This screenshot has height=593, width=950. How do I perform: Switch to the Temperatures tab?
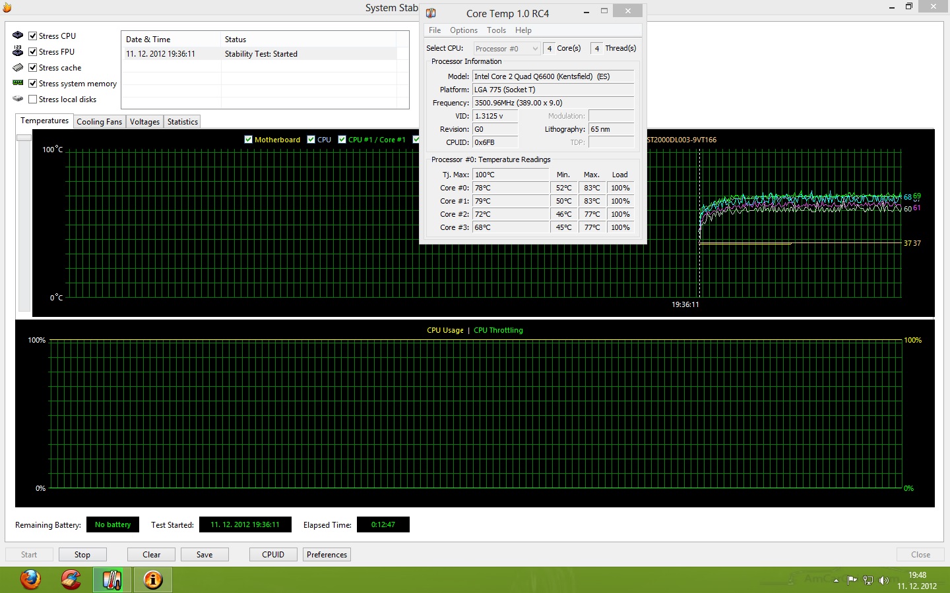tap(44, 121)
